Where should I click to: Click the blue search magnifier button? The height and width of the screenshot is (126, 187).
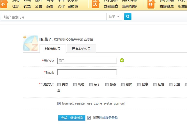point(128,17)
